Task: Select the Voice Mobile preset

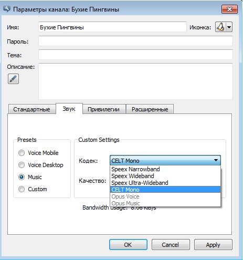Action: click(x=22, y=153)
